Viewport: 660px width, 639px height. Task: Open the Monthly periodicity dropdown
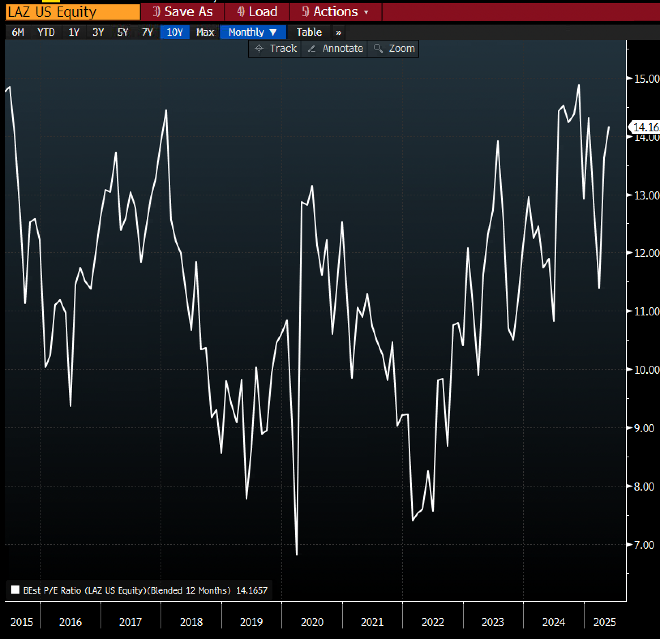[253, 32]
